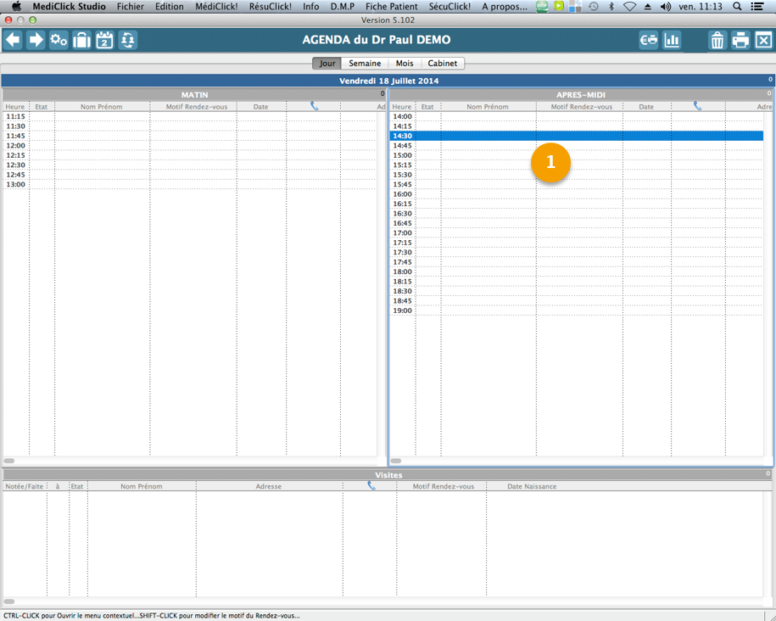The height and width of the screenshot is (621, 776).
Task: Click the back arrow toolbar icon
Action: tap(13, 40)
